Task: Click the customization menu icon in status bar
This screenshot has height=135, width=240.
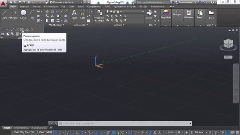Action: point(237,132)
